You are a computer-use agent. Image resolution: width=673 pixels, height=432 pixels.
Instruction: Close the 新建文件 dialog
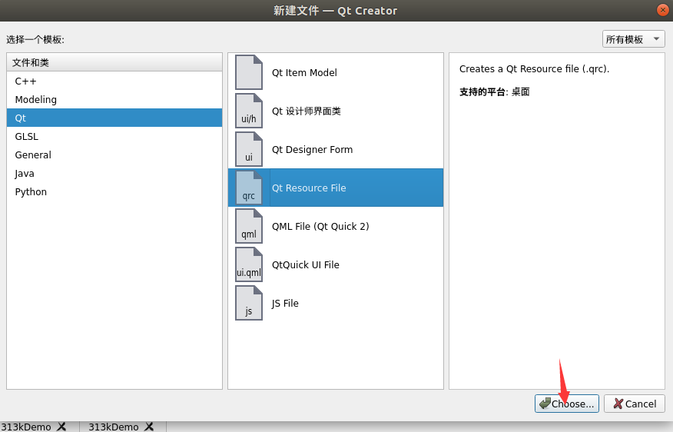[663, 10]
